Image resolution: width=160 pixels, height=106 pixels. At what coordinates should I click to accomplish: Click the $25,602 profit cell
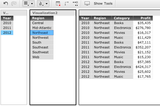(x=143, y=72)
